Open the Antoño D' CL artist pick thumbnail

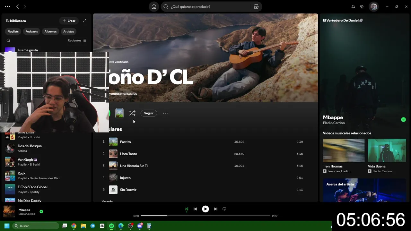pyautogui.click(x=119, y=113)
